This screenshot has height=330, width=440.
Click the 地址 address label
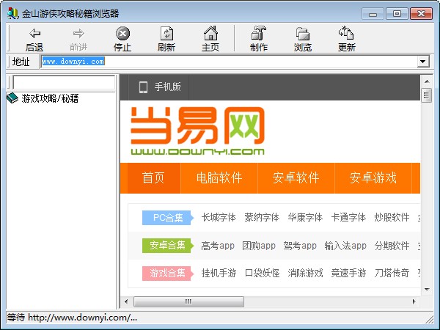[x=21, y=62]
